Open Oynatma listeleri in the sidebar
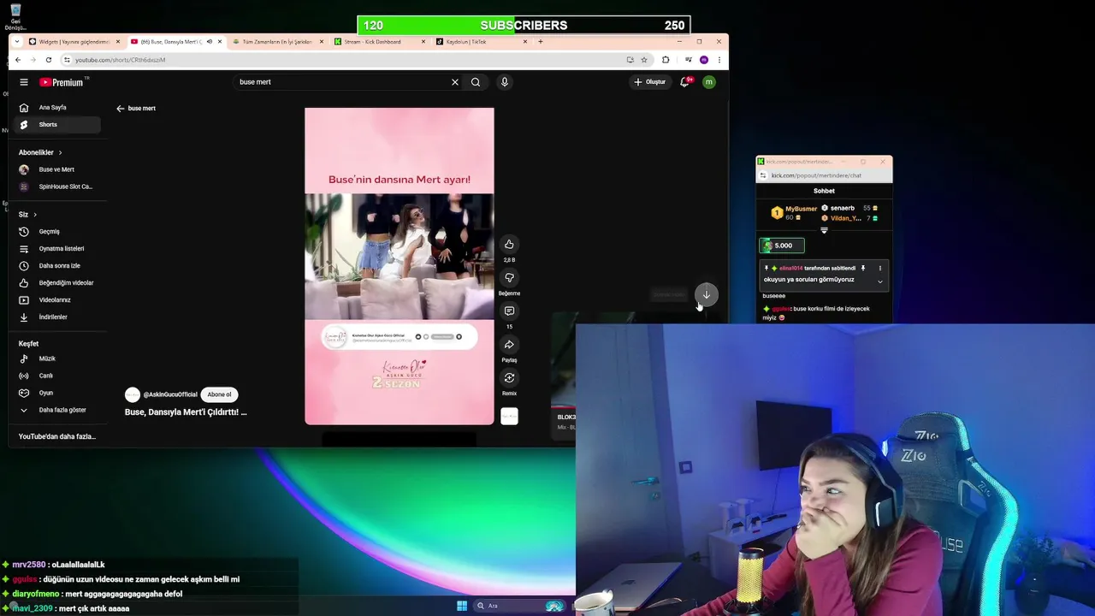The width and height of the screenshot is (1095, 616). click(58, 249)
